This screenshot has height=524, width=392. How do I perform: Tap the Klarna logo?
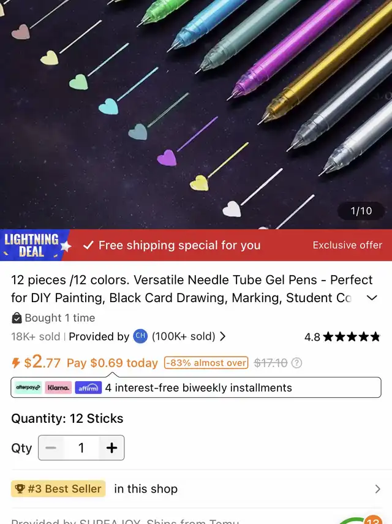pos(58,388)
